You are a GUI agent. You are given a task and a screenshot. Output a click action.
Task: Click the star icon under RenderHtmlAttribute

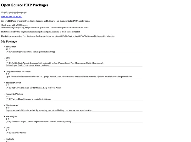tap(8, 97)
